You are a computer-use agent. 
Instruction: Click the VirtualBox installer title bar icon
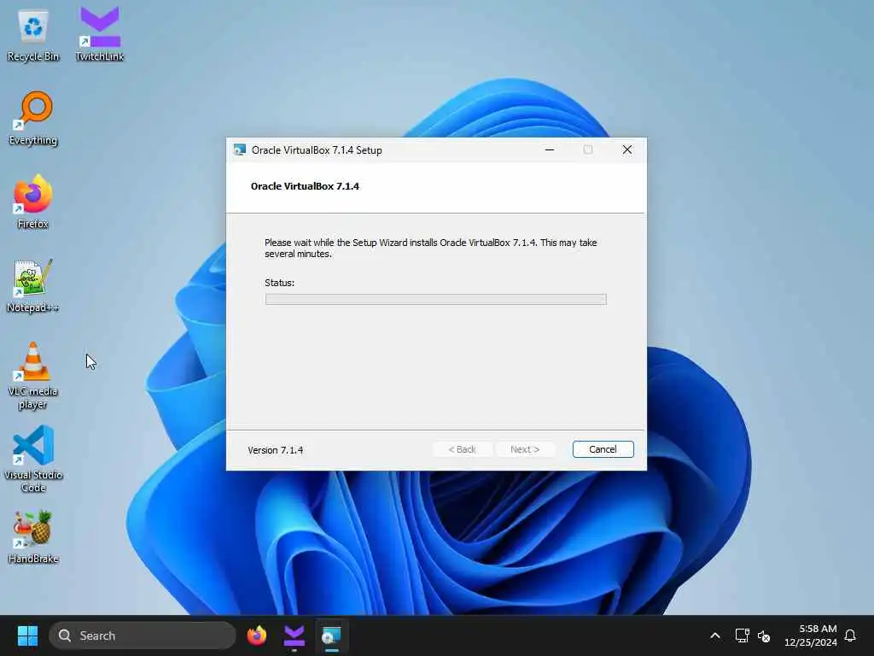click(x=240, y=150)
